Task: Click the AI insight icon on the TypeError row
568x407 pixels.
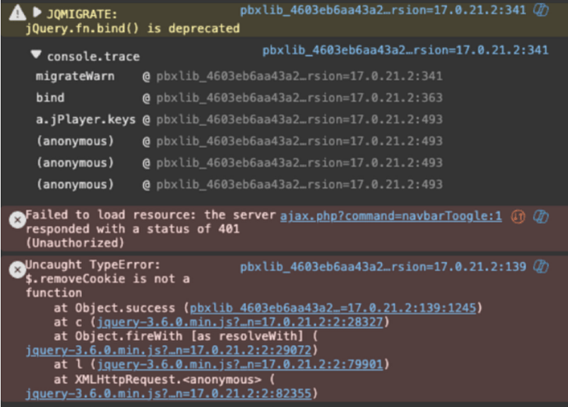Action: (541, 268)
